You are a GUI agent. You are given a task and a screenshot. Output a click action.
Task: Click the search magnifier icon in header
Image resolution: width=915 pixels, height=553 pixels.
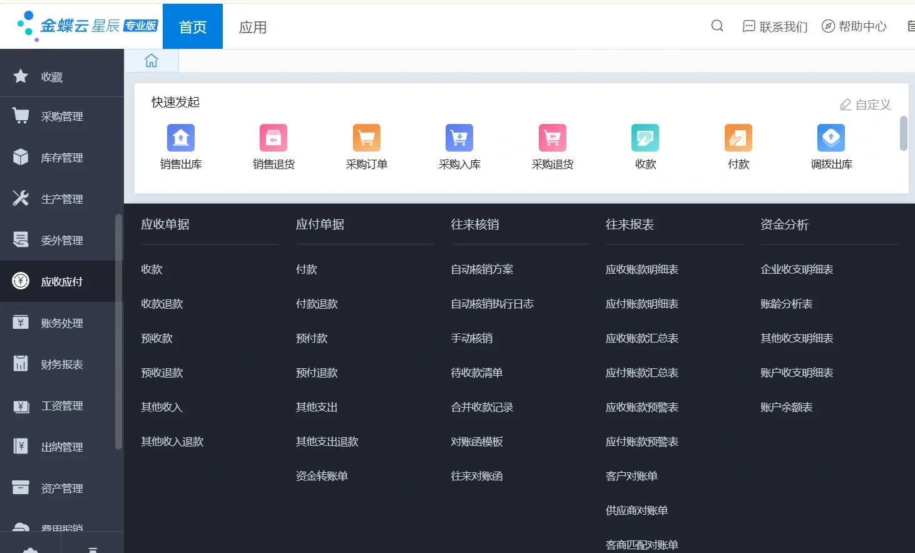(717, 26)
